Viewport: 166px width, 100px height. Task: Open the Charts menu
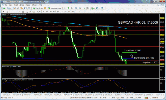pos(22,5)
